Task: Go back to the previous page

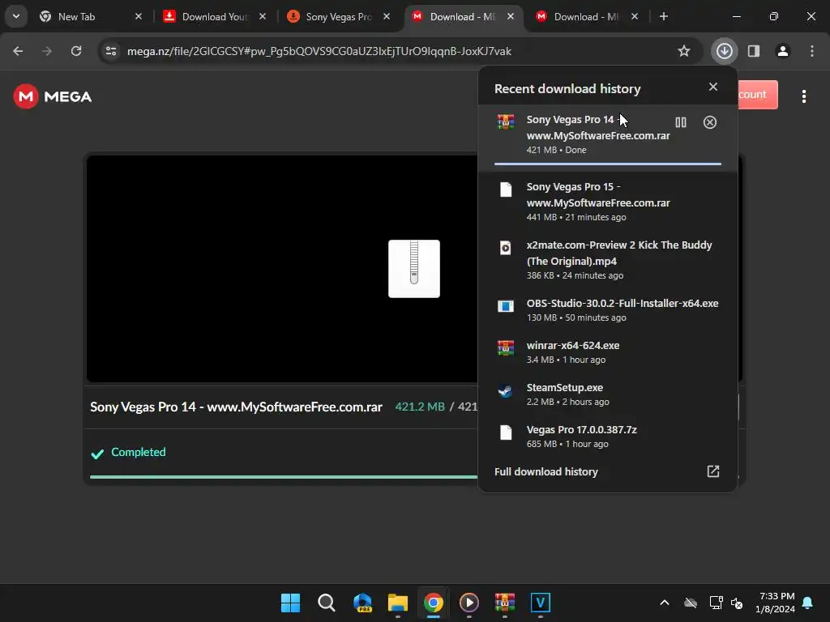Action: click(x=18, y=51)
